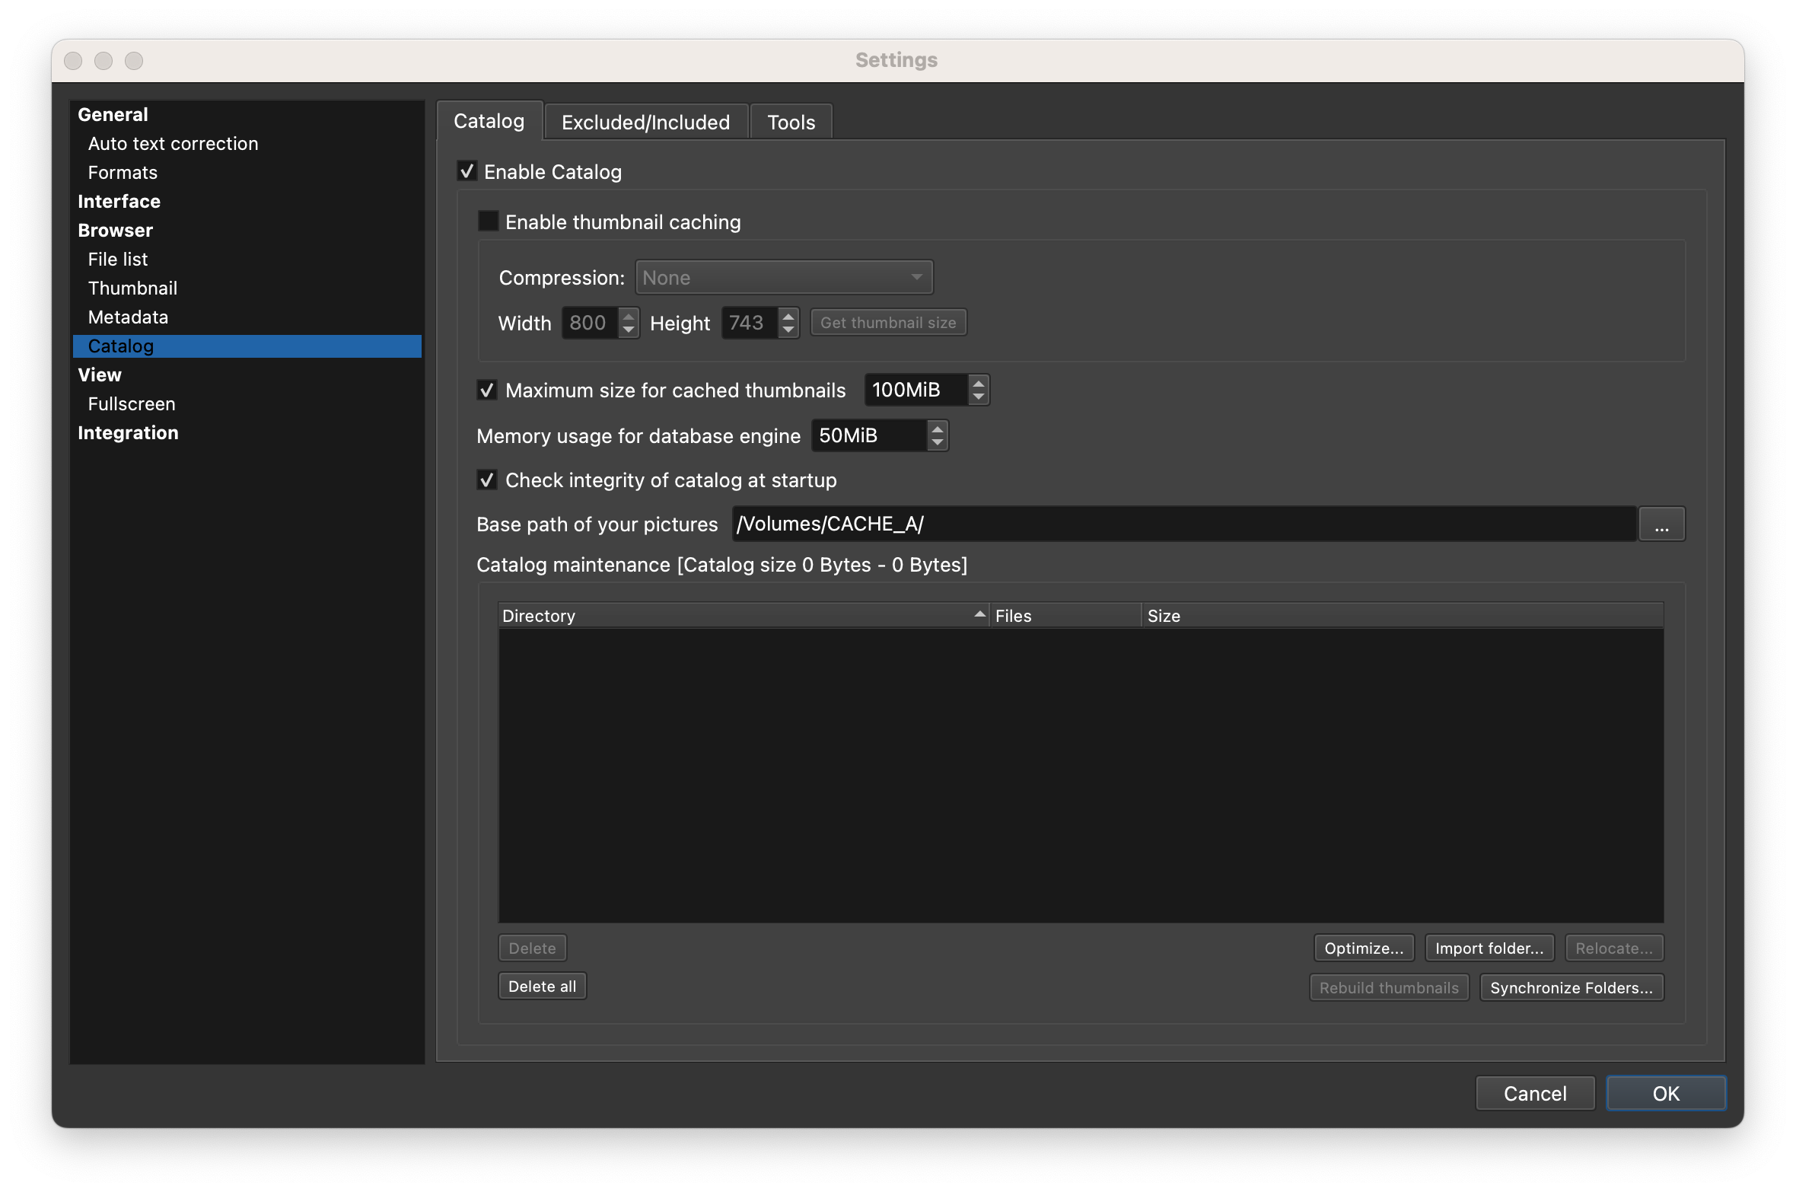The image size is (1796, 1192).
Task: Enable thumbnail caching checkbox
Action: [488, 222]
